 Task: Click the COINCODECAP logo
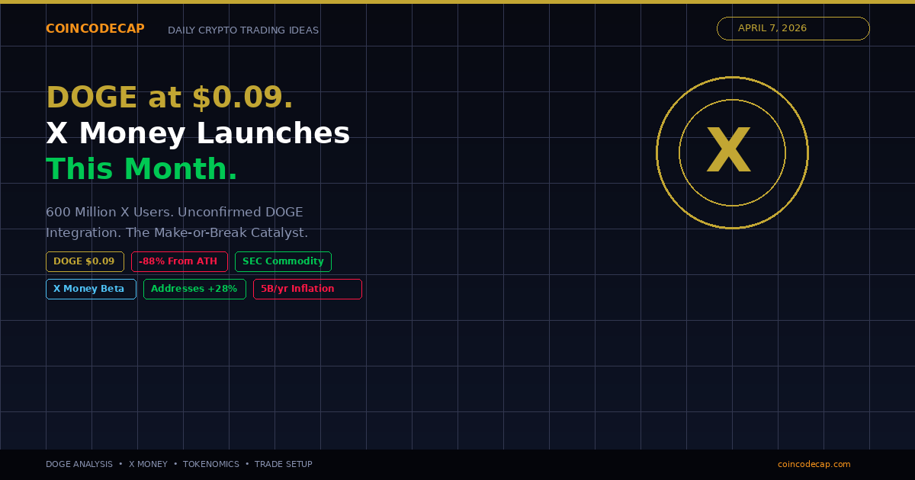(95, 29)
